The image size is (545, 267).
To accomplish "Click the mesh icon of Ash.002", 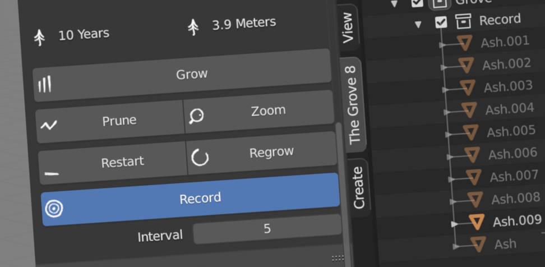I will pos(466,66).
